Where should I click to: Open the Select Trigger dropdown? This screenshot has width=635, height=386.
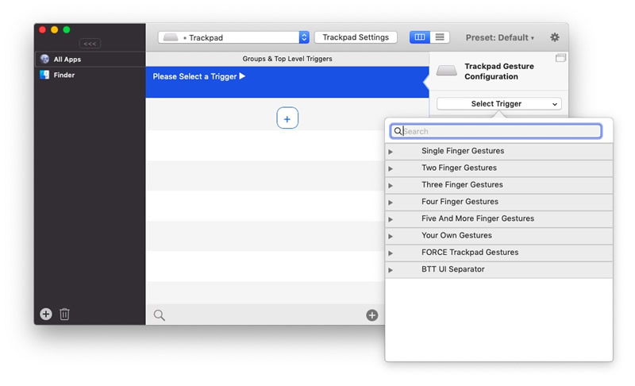pyautogui.click(x=499, y=104)
